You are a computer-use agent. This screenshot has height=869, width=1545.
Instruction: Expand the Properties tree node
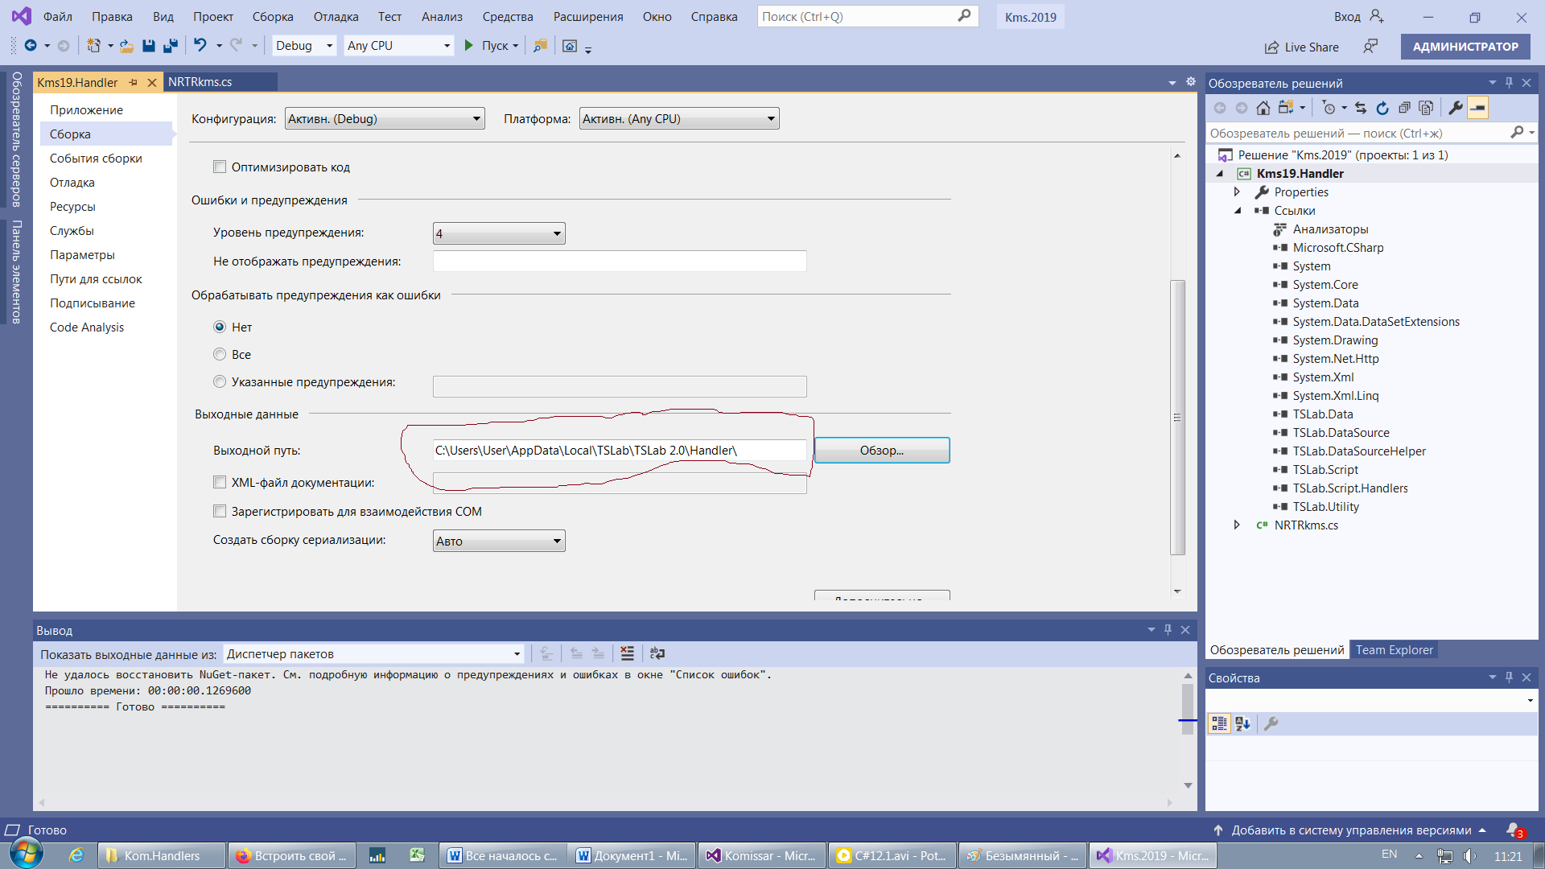[1237, 192]
